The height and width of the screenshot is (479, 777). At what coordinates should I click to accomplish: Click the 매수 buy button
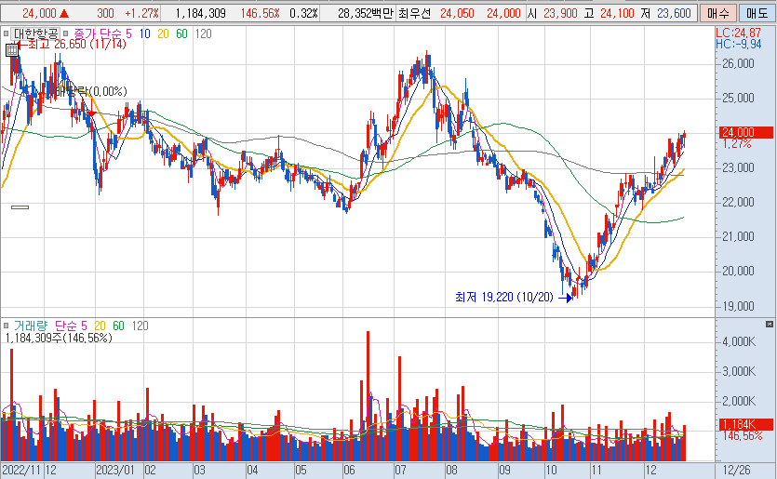tap(718, 13)
